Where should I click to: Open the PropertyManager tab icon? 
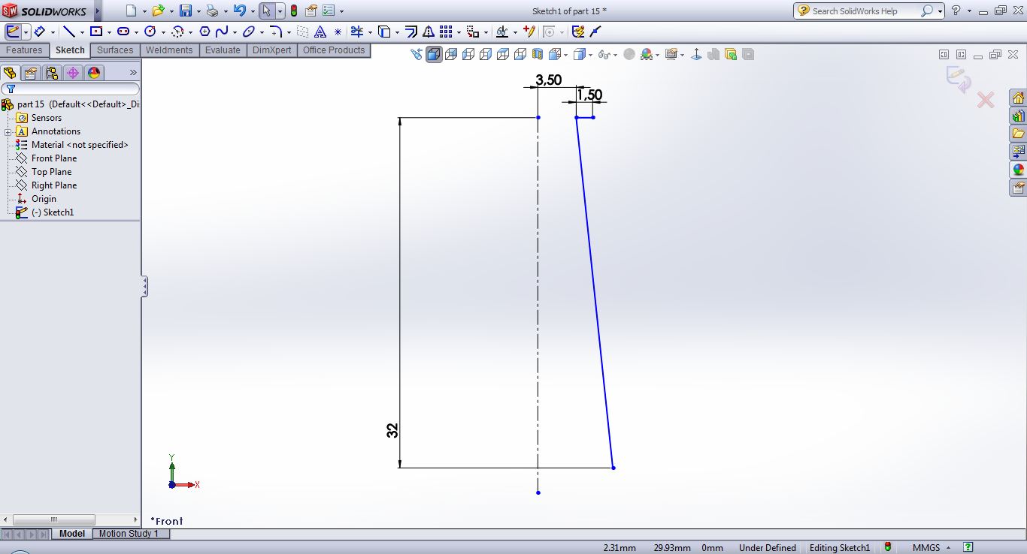30,73
